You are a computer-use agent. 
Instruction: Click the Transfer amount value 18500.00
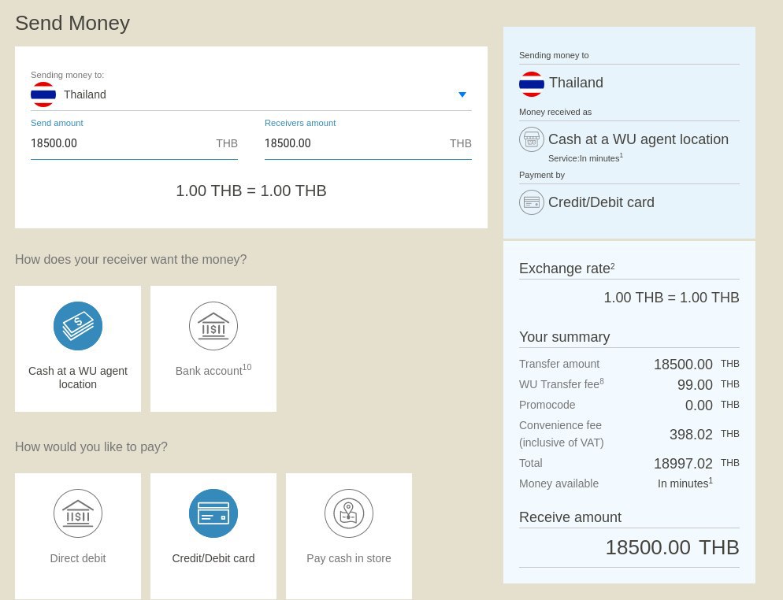[x=683, y=365]
